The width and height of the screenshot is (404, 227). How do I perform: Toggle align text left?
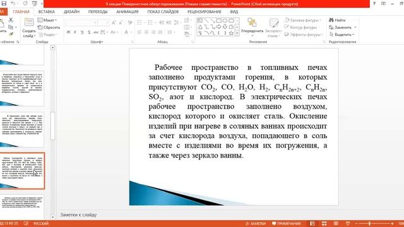pyautogui.click(x=140, y=32)
